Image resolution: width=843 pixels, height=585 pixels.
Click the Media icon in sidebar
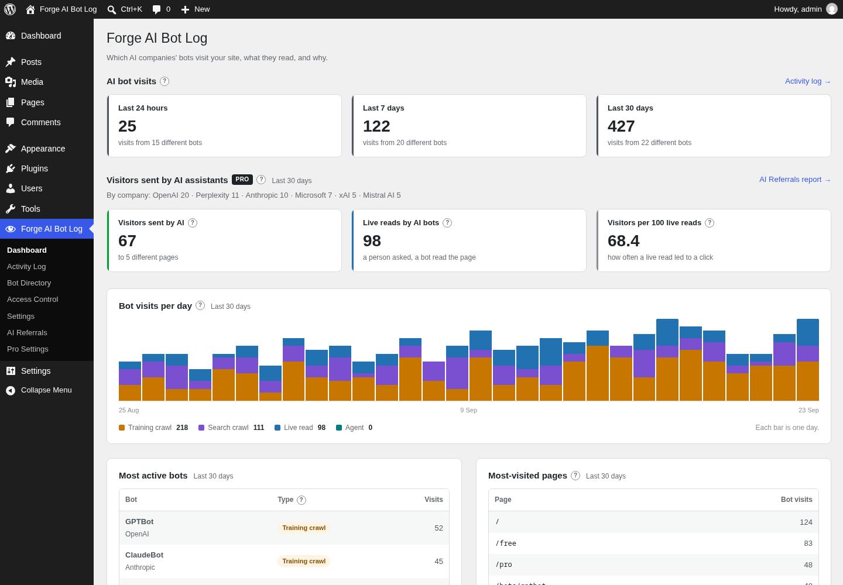[11, 82]
